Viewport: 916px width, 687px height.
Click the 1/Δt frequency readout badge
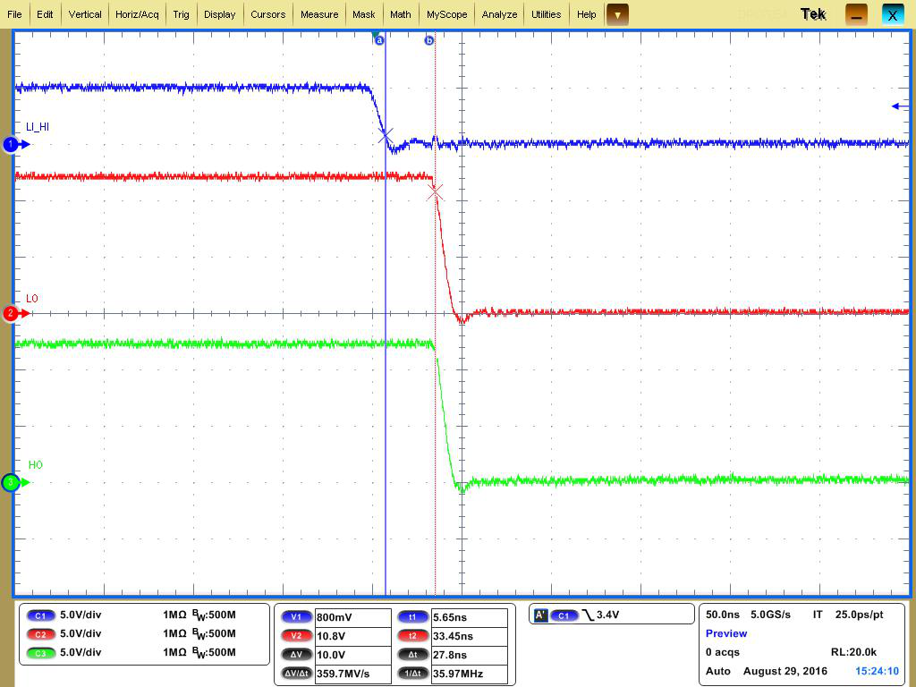click(412, 673)
